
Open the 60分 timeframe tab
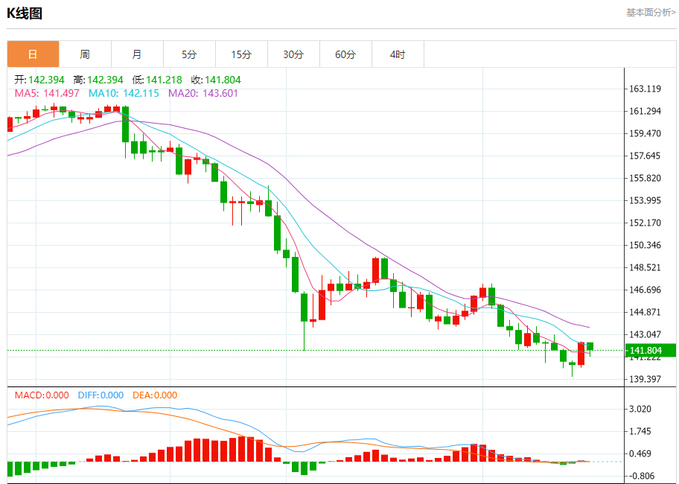click(x=345, y=54)
